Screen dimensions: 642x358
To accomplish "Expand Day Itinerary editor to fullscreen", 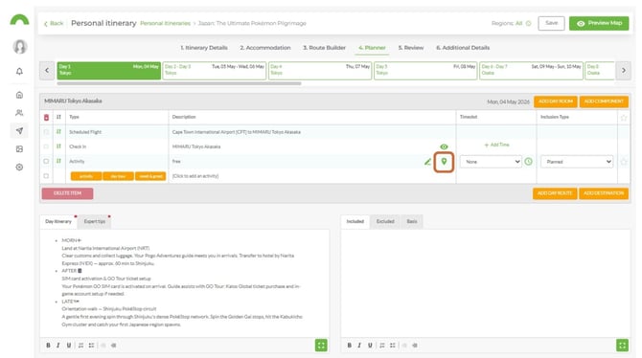I will [321, 346].
